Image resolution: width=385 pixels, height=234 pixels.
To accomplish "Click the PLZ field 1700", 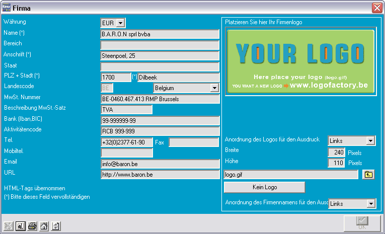I will [116, 77].
